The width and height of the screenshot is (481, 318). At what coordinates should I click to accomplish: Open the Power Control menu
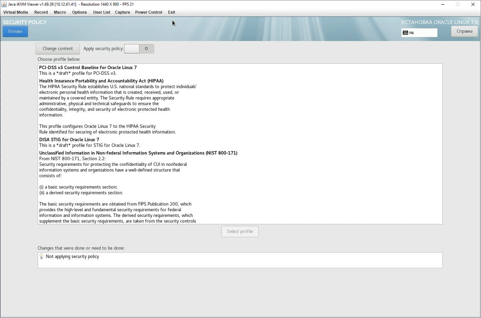[148, 12]
